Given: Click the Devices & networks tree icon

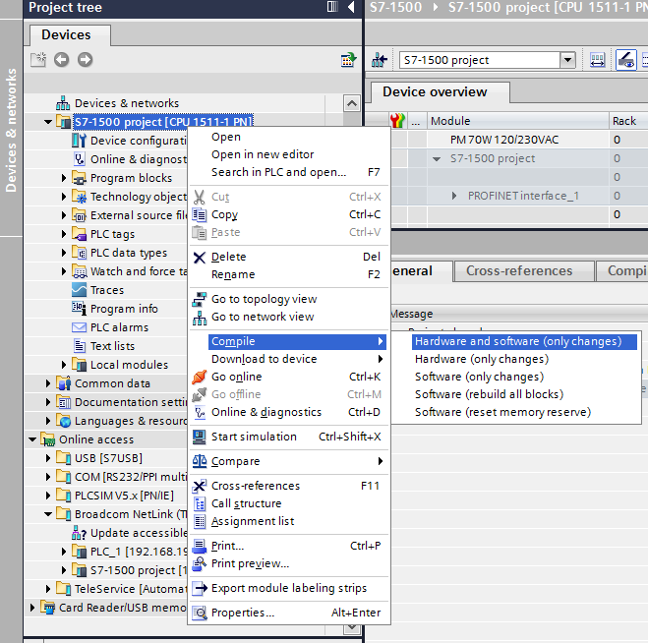Looking at the screenshot, I should point(64,103).
